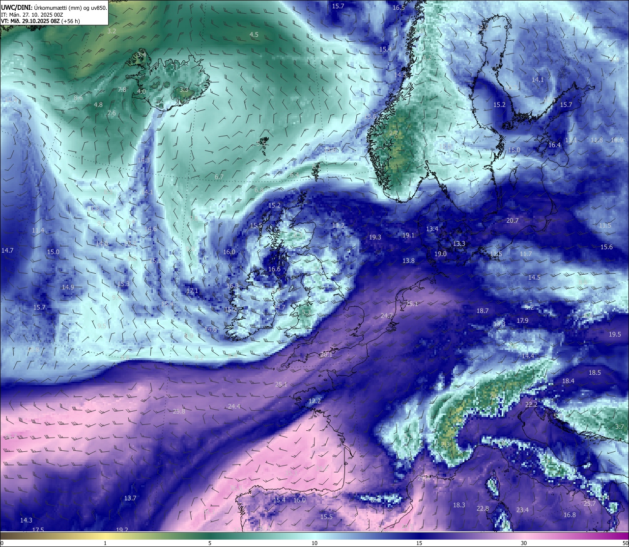Click the 14.4 map value
The height and width of the screenshot is (547, 629).
tap(528, 356)
